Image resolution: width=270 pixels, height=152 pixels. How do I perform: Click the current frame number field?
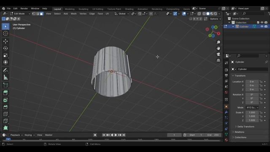(x=174, y=135)
